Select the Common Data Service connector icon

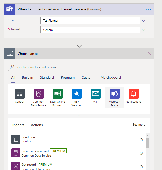point(39,94)
